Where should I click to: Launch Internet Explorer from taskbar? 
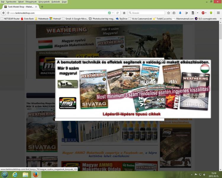click(x=15, y=175)
